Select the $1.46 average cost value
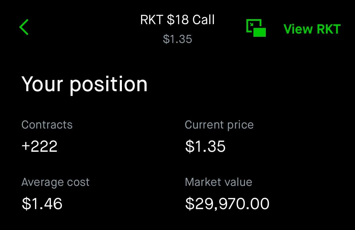Viewport: 355px width, 230px height. click(x=42, y=204)
